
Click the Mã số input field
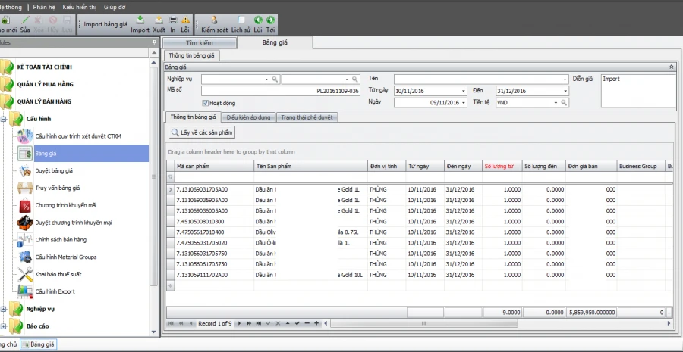point(281,92)
